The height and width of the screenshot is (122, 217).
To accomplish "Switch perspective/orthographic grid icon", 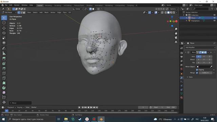I will tap(176, 42).
